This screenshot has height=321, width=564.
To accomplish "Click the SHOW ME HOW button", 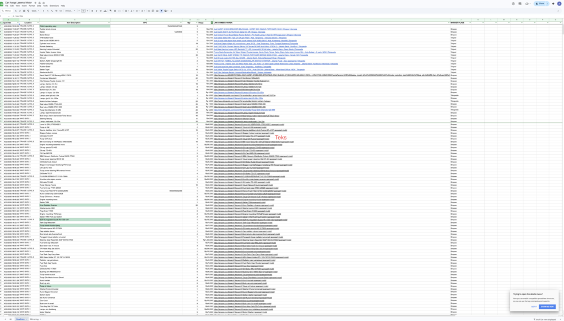I will 547,307.
